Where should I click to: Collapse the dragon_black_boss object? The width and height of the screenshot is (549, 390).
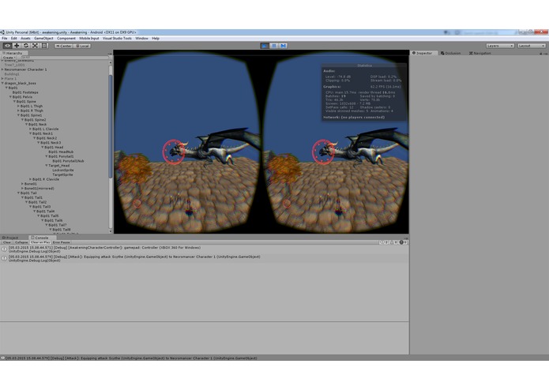coord(3,83)
